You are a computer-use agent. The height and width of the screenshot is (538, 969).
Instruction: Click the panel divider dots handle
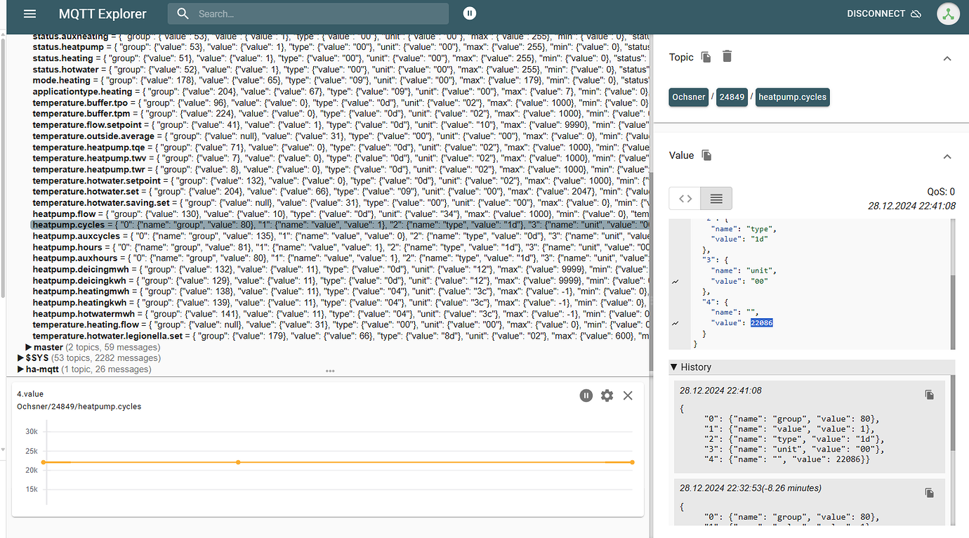329,372
